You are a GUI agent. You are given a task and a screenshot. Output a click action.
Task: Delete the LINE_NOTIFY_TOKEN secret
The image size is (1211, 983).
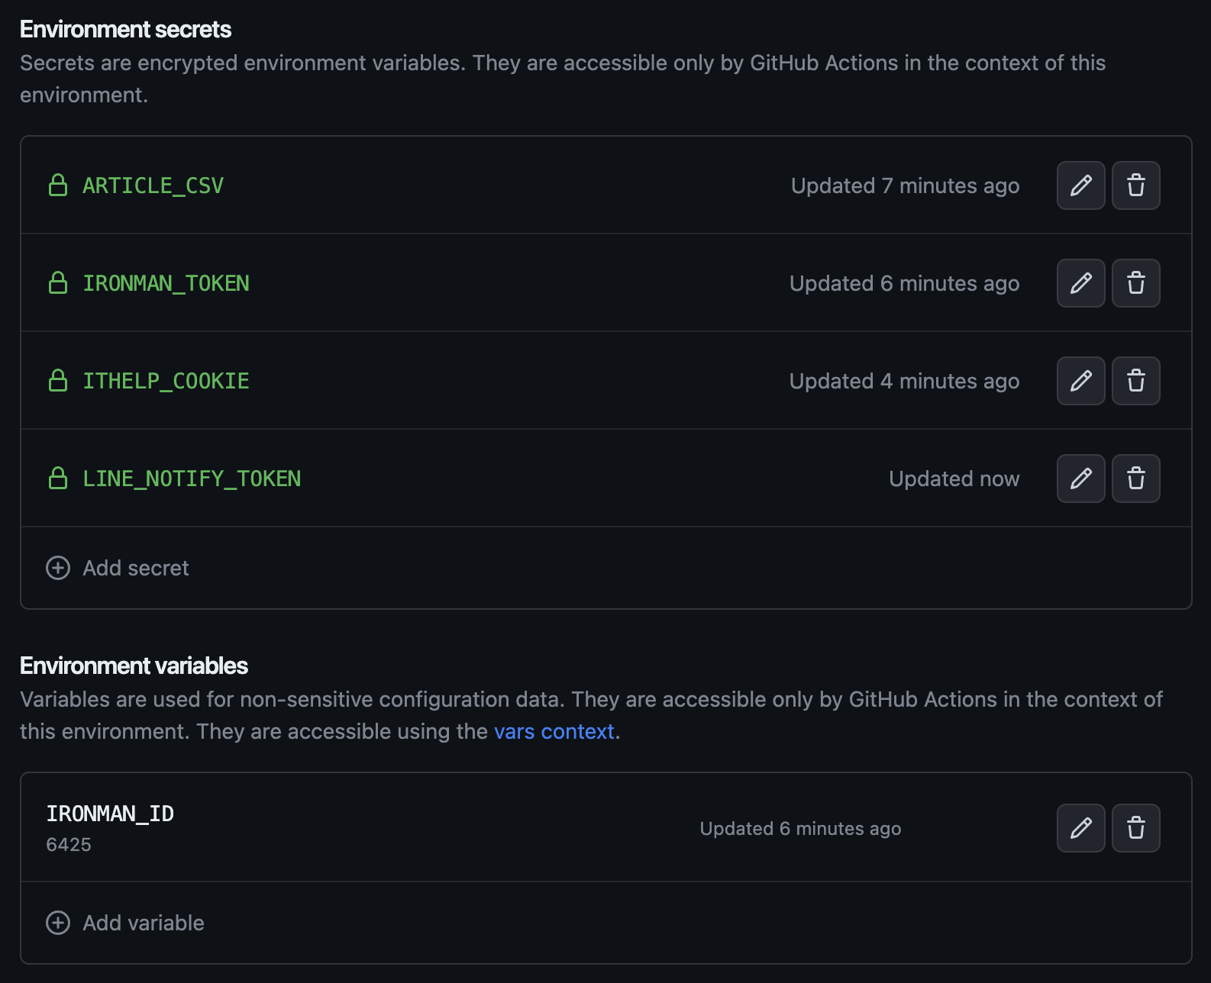(1135, 479)
